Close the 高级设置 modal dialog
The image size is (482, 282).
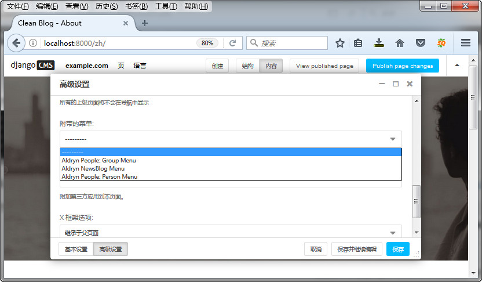[410, 84]
